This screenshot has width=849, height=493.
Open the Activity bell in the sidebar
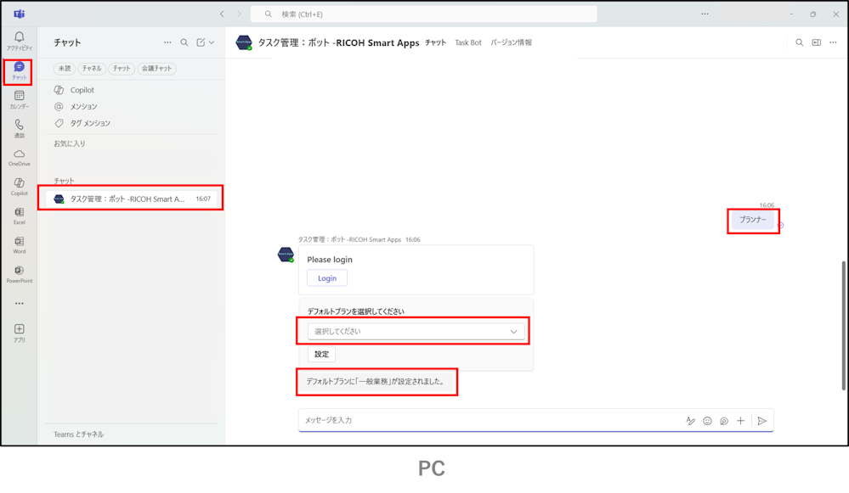coord(19,41)
